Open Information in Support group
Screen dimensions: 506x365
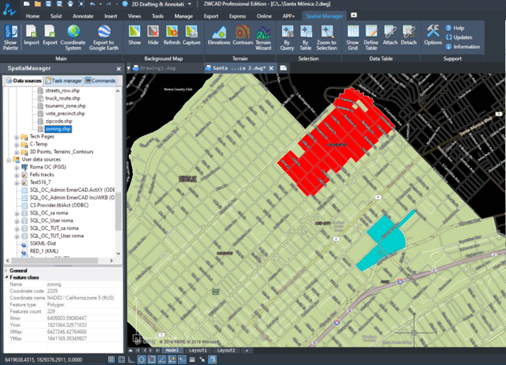tap(462, 47)
